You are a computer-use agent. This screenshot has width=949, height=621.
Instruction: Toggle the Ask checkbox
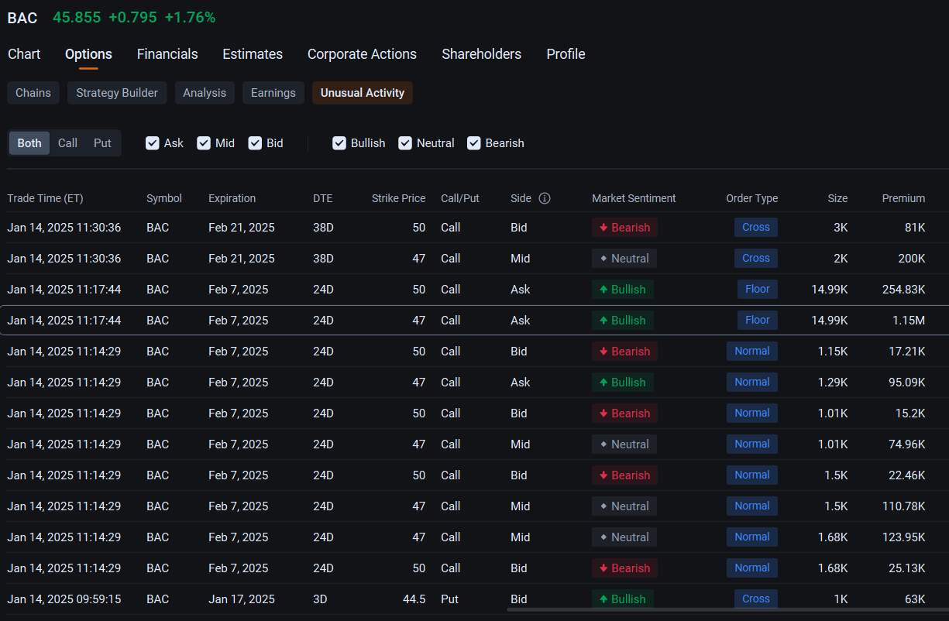(153, 143)
